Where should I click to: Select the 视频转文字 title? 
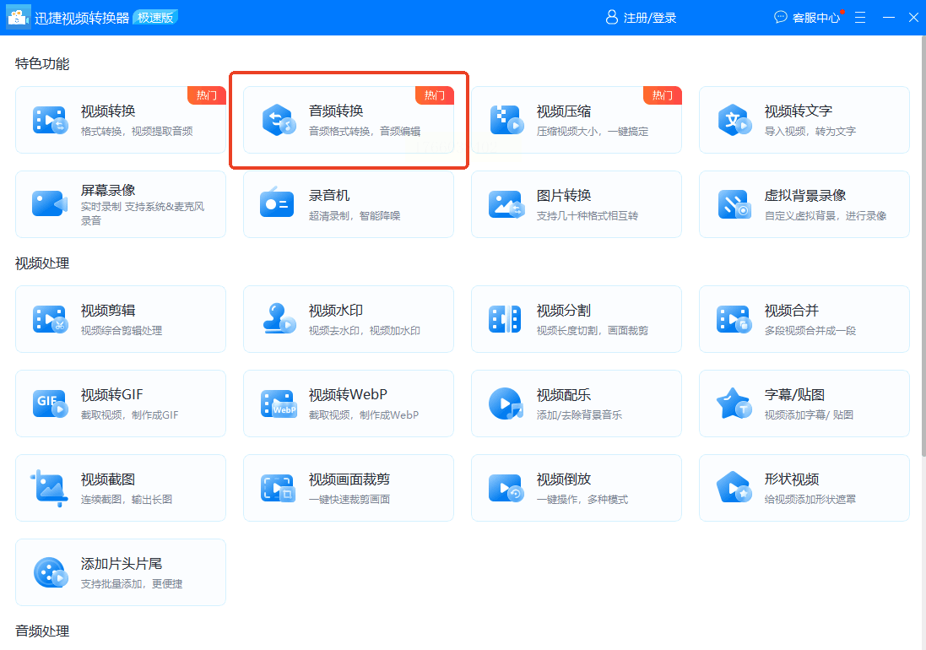pos(799,111)
